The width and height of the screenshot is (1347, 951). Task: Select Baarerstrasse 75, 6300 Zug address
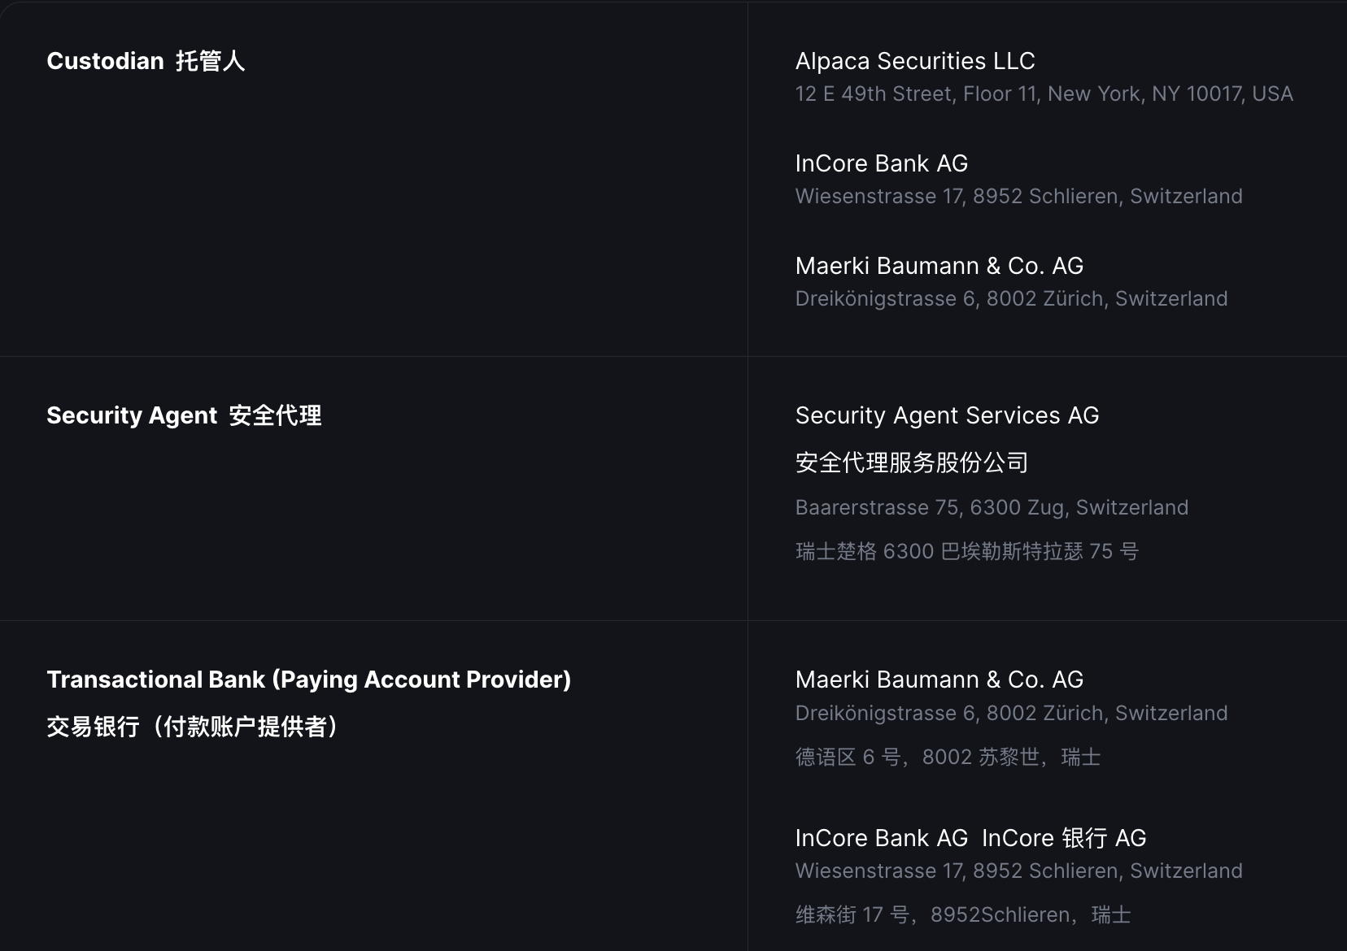point(992,508)
